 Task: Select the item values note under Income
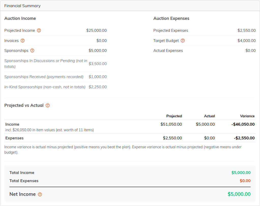tap(50, 130)
